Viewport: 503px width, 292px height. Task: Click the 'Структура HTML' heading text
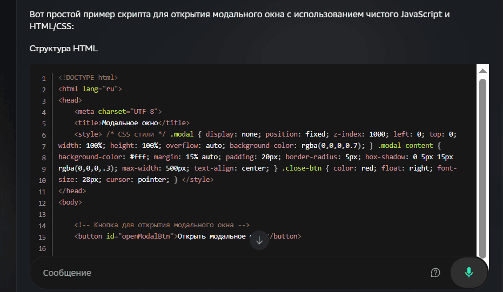point(64,49)
